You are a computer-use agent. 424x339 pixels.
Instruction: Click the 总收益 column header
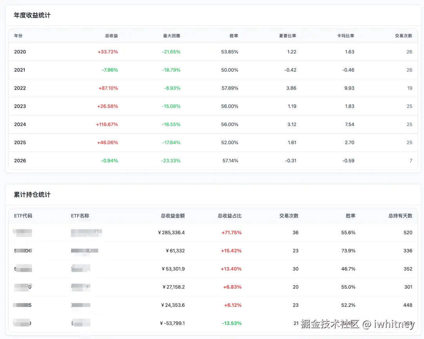pyautogui.click(x=111, y=36)
